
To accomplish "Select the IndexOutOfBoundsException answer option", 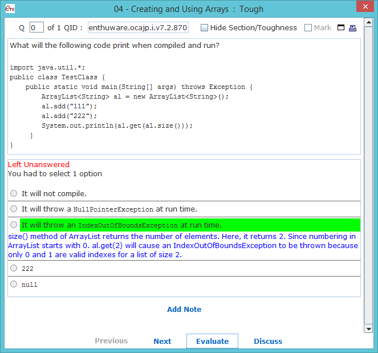I will (x=14, y=225).
